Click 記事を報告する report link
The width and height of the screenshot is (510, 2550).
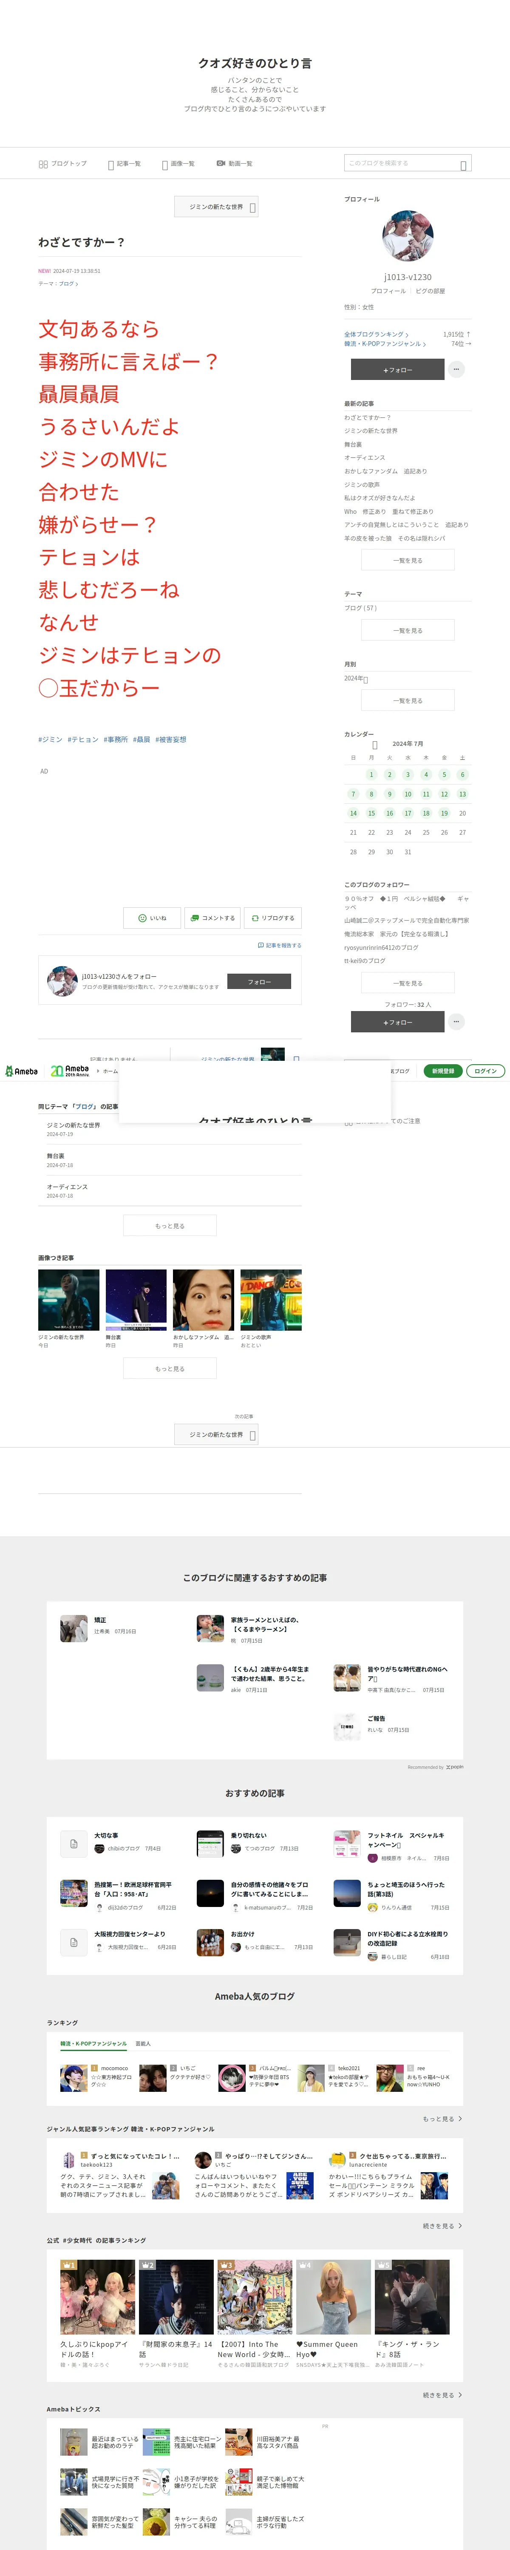tap(279, 945)
